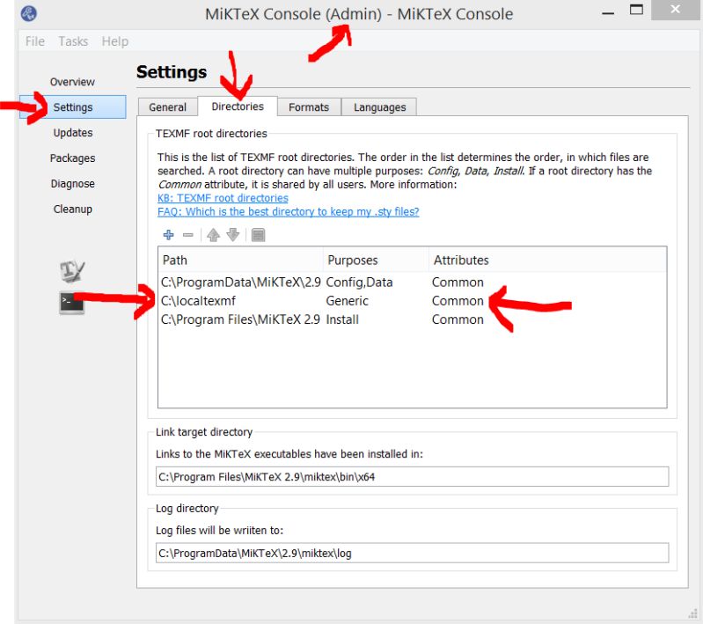Open the Updates page
Screen dimensions: 703x624
coord(73,133)
